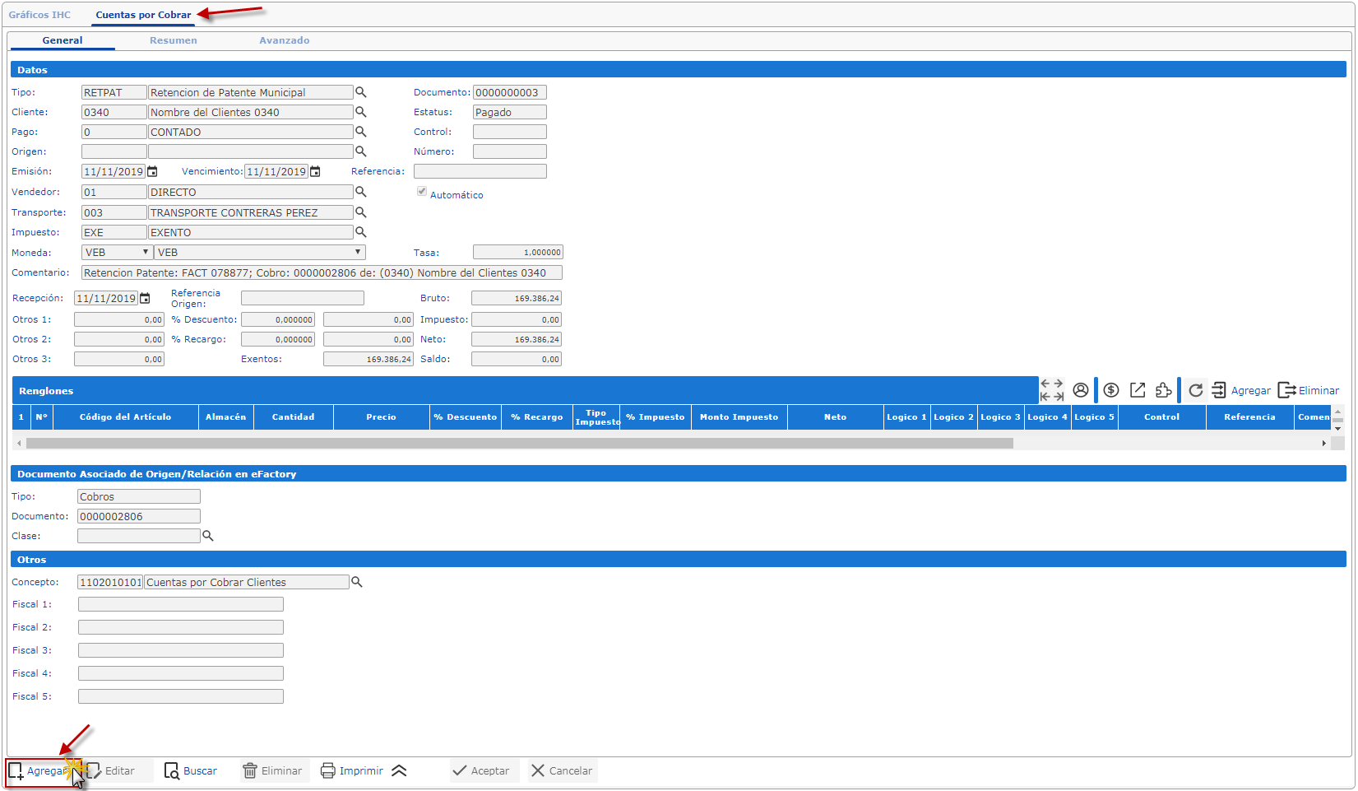
Task: Click the Buscar button in bottom toolbar
Action: tap(191, 771)
